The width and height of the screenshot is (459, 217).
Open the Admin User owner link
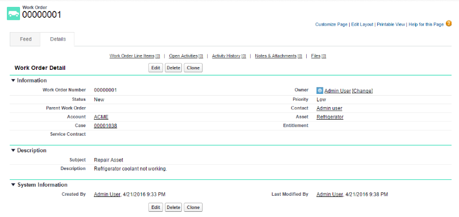click(x=338, y=91)
